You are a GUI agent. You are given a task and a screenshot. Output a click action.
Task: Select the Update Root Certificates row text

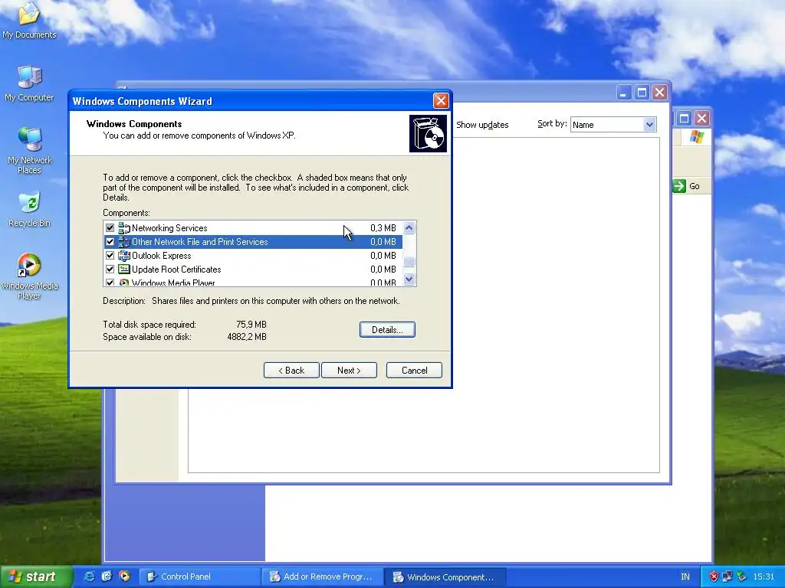pos(177,269)
